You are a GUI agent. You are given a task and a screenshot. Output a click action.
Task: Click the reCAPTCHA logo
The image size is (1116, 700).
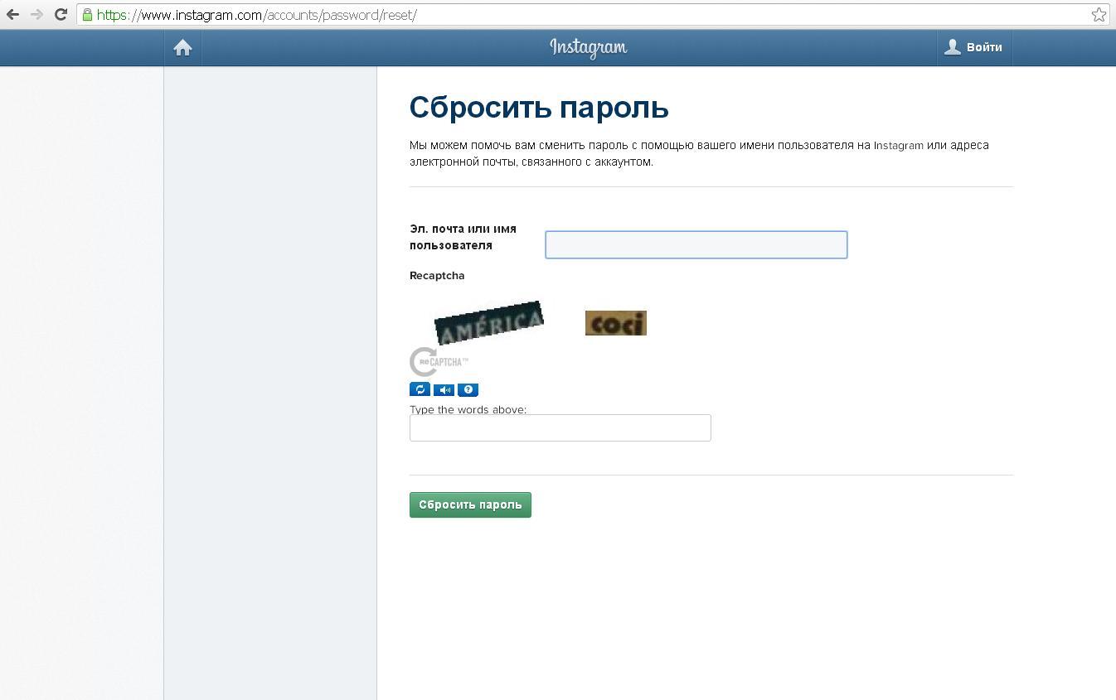point(439,362)
